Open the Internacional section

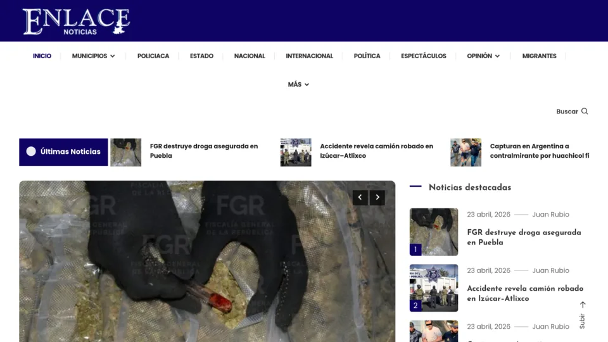pos(310,56)
